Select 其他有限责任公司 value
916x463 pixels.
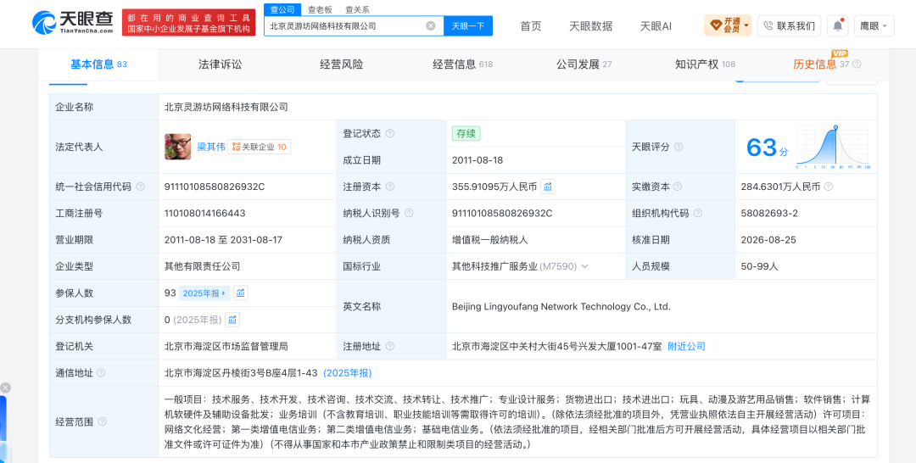pos(202,266)
